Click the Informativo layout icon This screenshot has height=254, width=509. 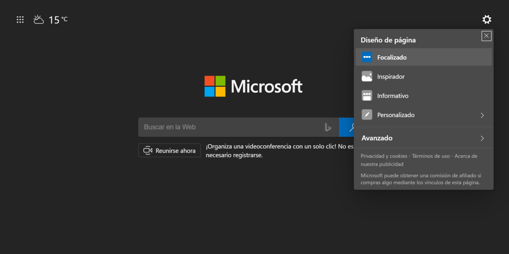click(367, 96)
